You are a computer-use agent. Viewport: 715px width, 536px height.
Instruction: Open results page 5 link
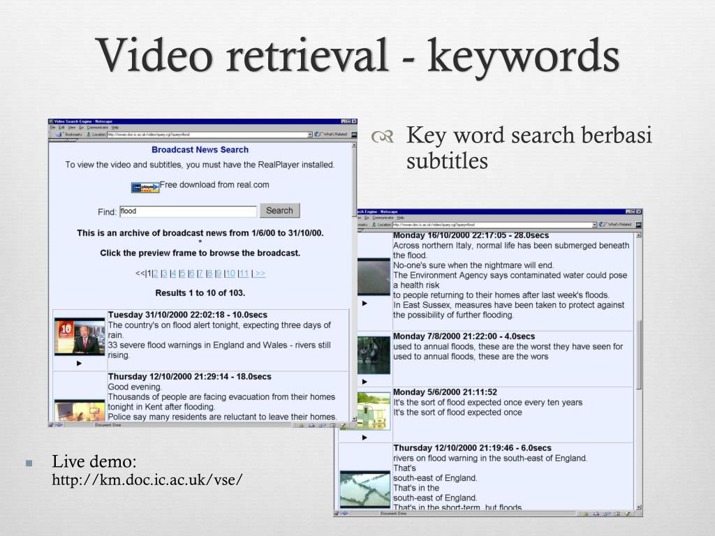click(x=182, y=274)
